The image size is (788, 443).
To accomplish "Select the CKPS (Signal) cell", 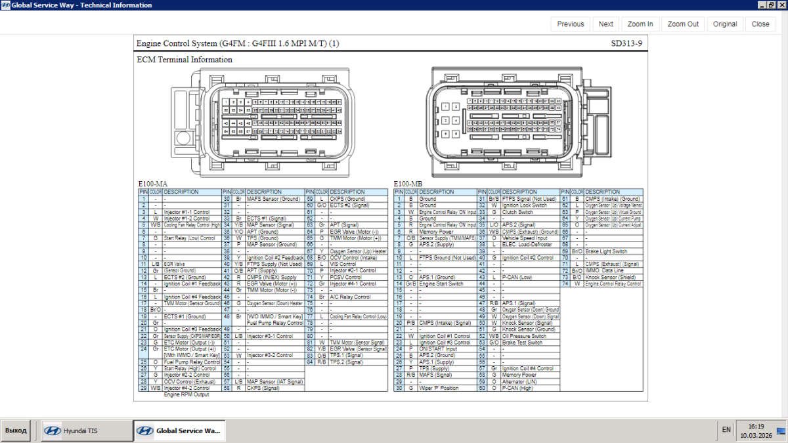I will pos(275,388).
